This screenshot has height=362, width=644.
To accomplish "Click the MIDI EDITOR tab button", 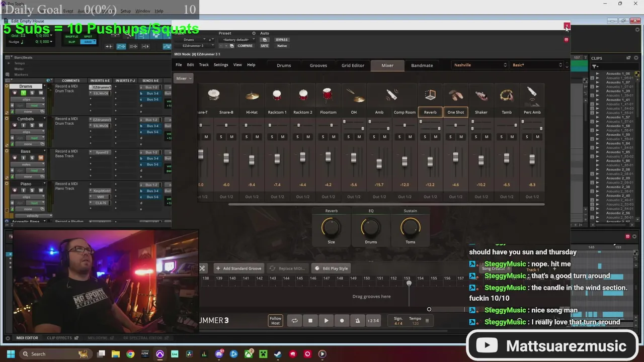I will point(27,338).
